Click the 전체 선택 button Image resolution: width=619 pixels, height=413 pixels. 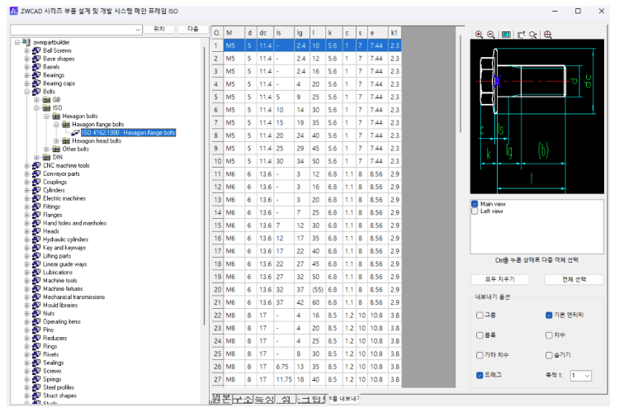pos(574,279)
